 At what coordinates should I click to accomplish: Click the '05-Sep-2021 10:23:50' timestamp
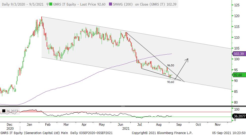tap(229, 133)
